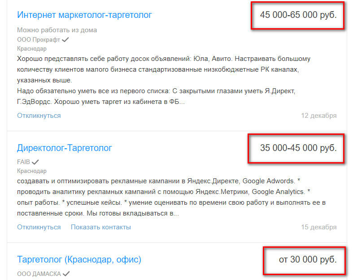Select the FAIB company name
The image size is (353, 280).
pyautogui.click(x=23, y=162)
